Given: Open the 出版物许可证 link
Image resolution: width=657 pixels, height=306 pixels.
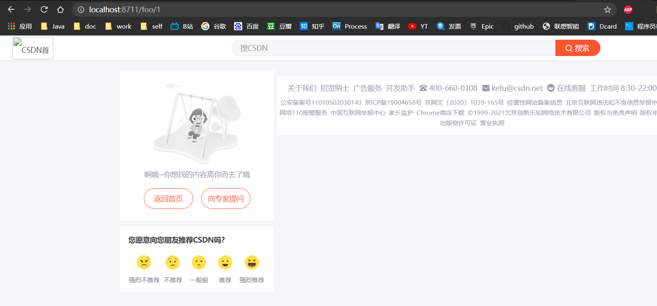Looking at the screenshot, I should coord(458,123).
